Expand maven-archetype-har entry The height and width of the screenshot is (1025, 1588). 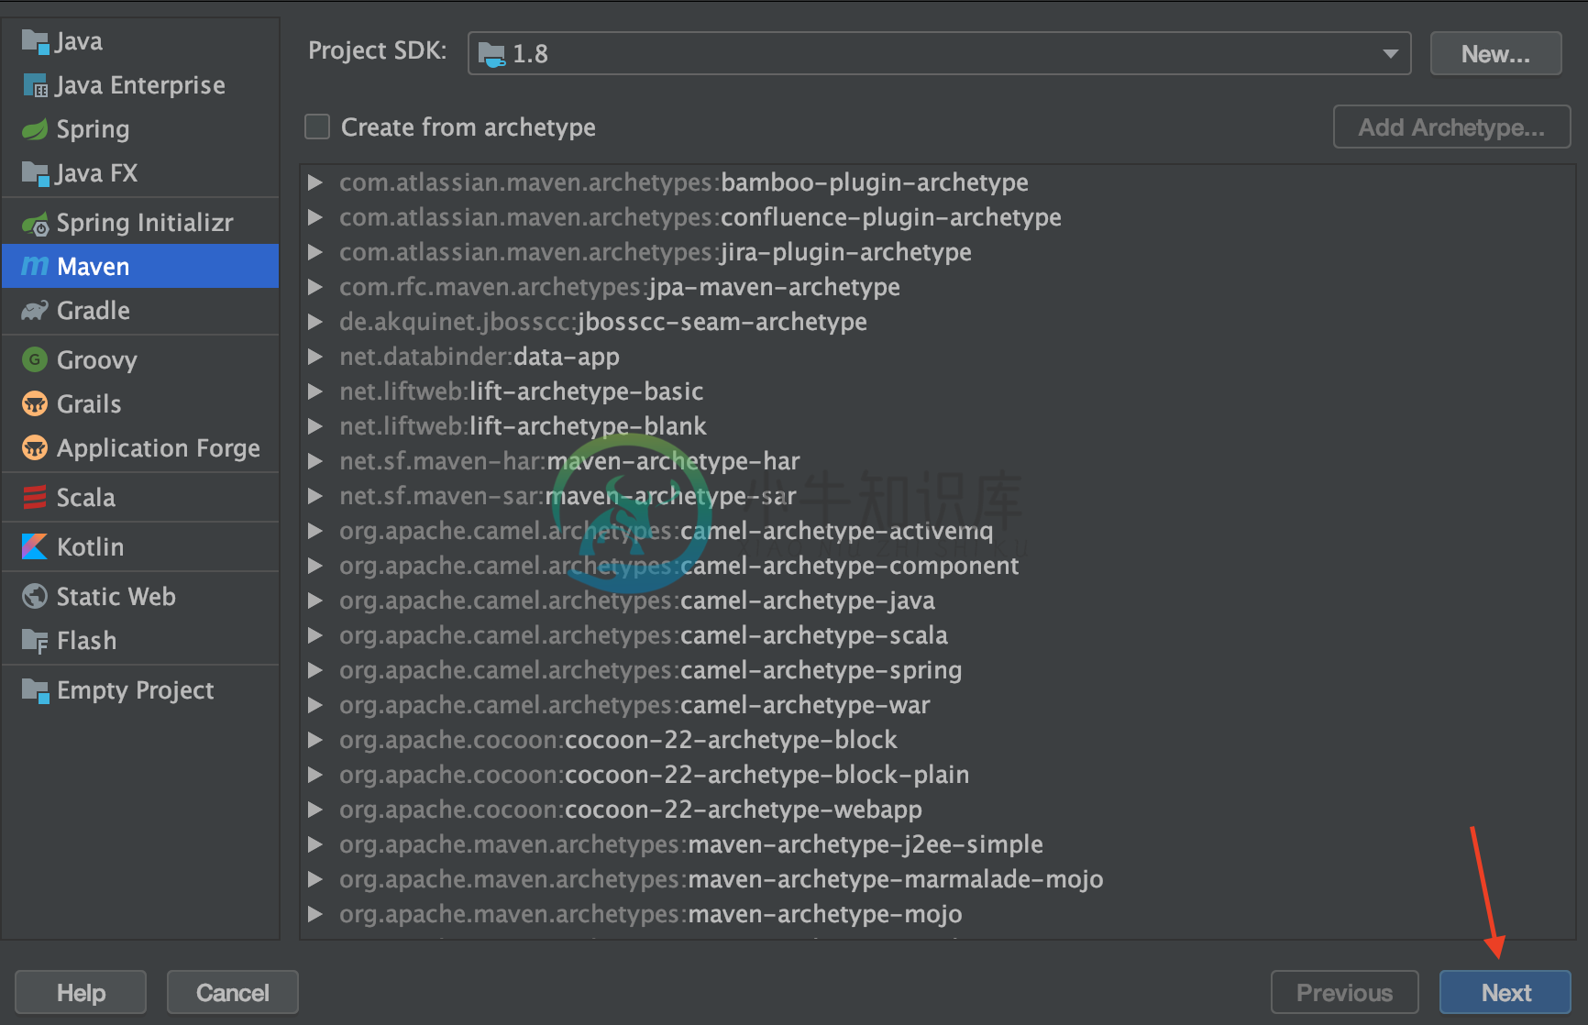(x=315, y=461)
